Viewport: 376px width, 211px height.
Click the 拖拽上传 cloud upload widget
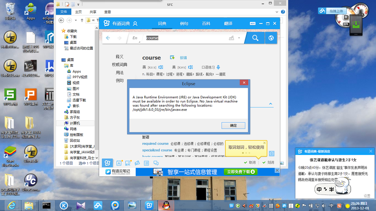pyautogui.click(x=332, y=11)
